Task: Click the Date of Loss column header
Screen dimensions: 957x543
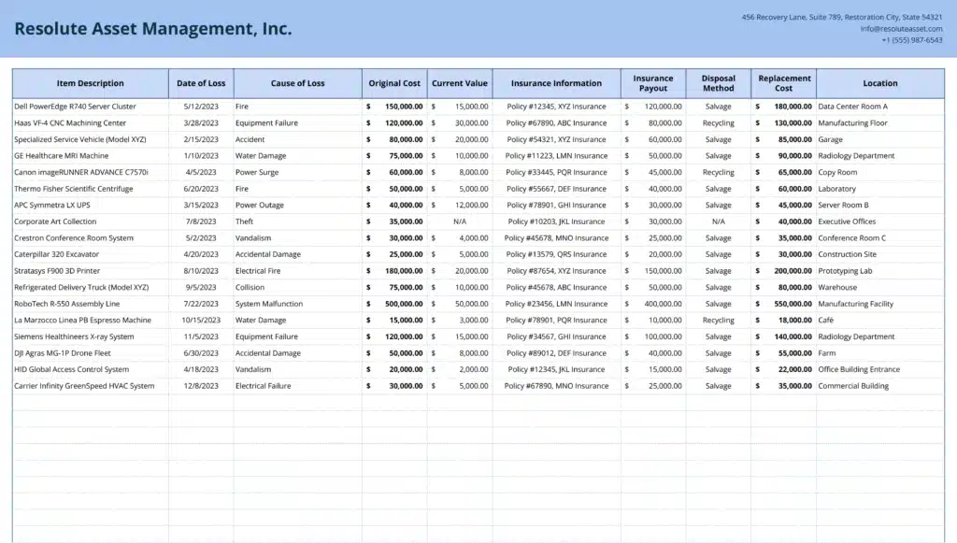Action: (x=201, y=83)
